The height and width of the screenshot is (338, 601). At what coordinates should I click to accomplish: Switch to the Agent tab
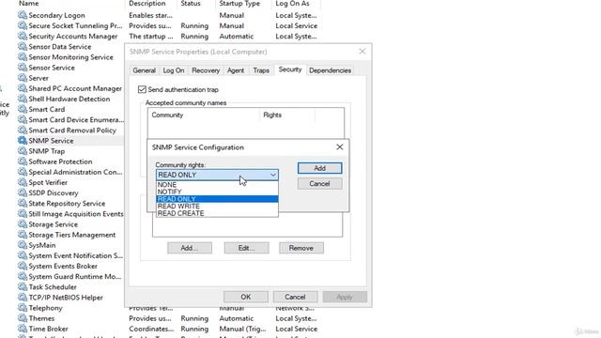tap(236, 70)
